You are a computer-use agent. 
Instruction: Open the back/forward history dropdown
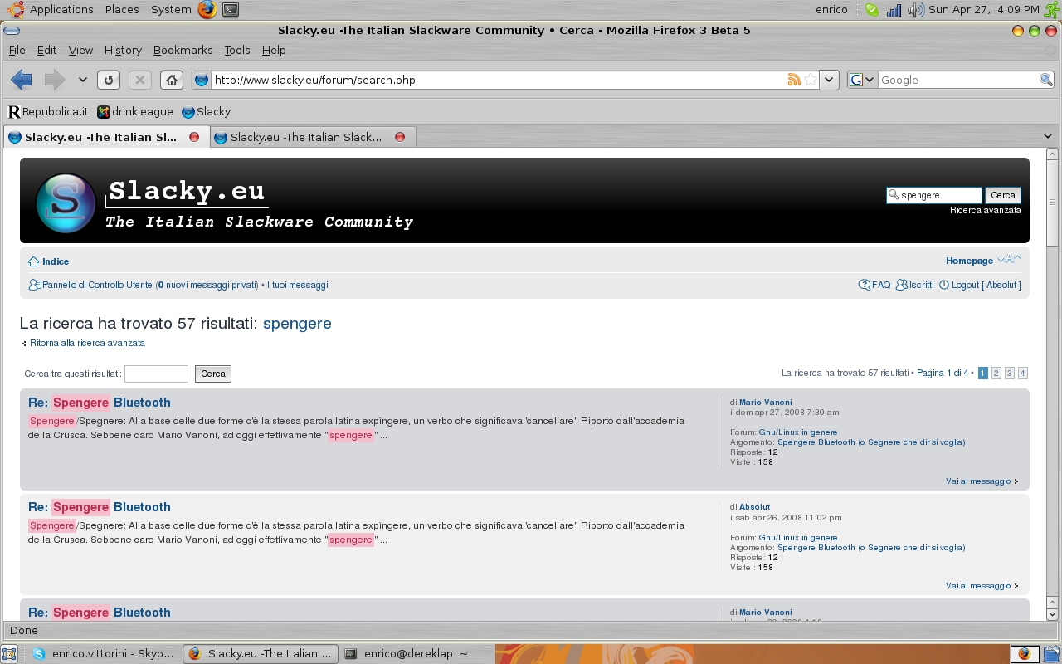click(x=82, y=80)
